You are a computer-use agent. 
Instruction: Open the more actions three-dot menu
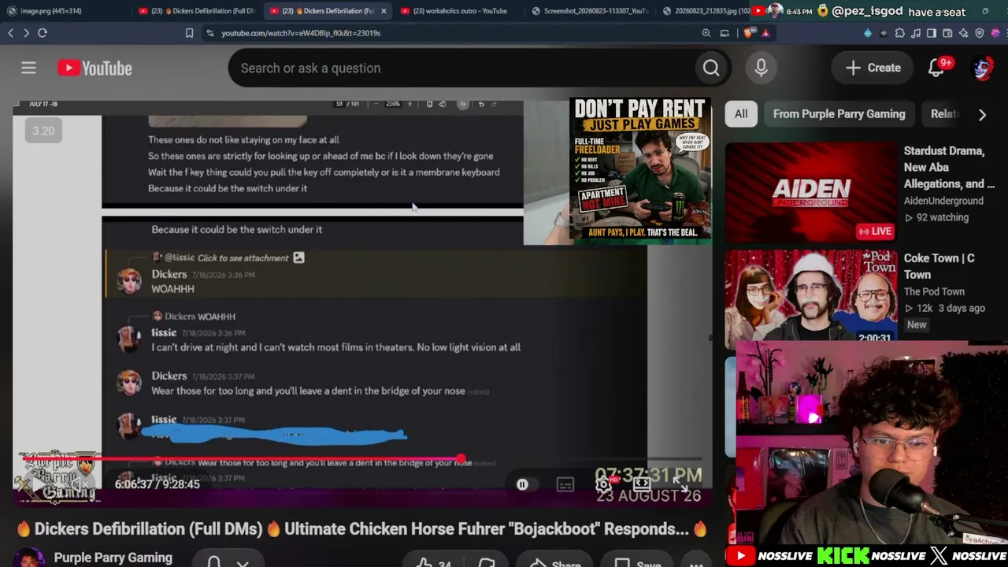(x=696, y=564)
